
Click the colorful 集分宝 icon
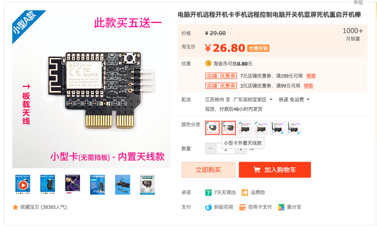[281, 207]
